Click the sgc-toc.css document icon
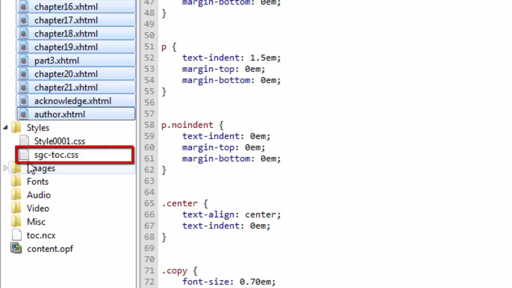 [24, 155]
